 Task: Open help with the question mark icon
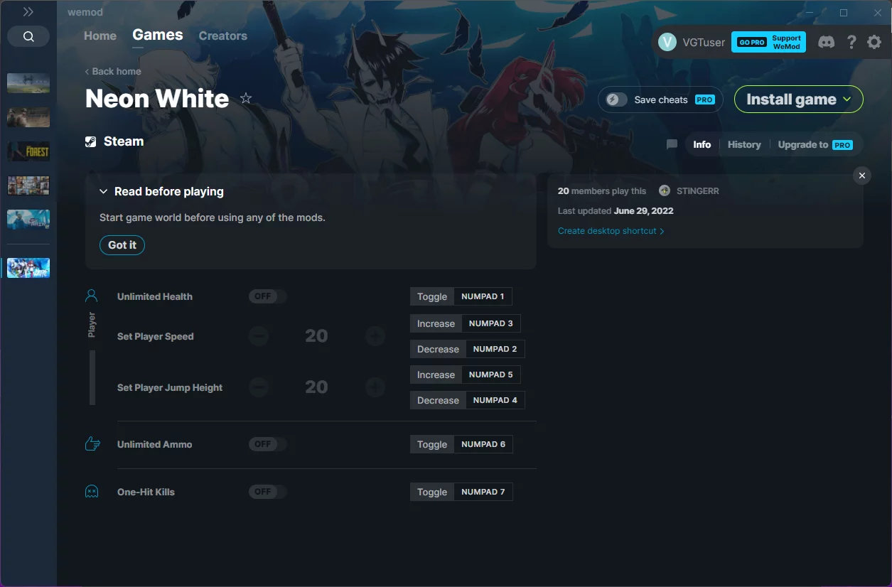(851, 43)
